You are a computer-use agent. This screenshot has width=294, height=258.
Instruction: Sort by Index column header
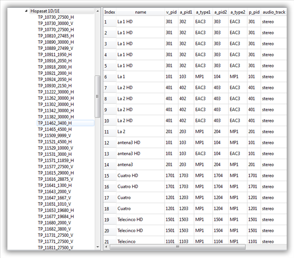110,12
